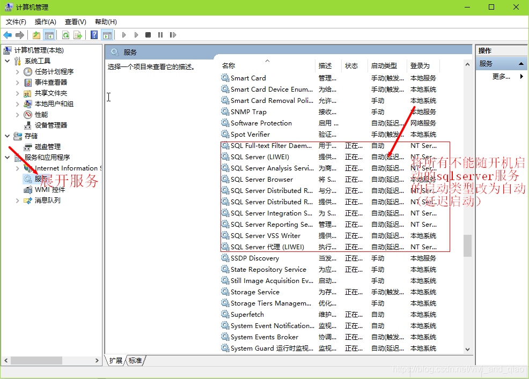Click the Pause Service toolbar icon
Image resolution: width=529 pixels, height=379 pixels.
pyautogui.click(x=160, y=35)
